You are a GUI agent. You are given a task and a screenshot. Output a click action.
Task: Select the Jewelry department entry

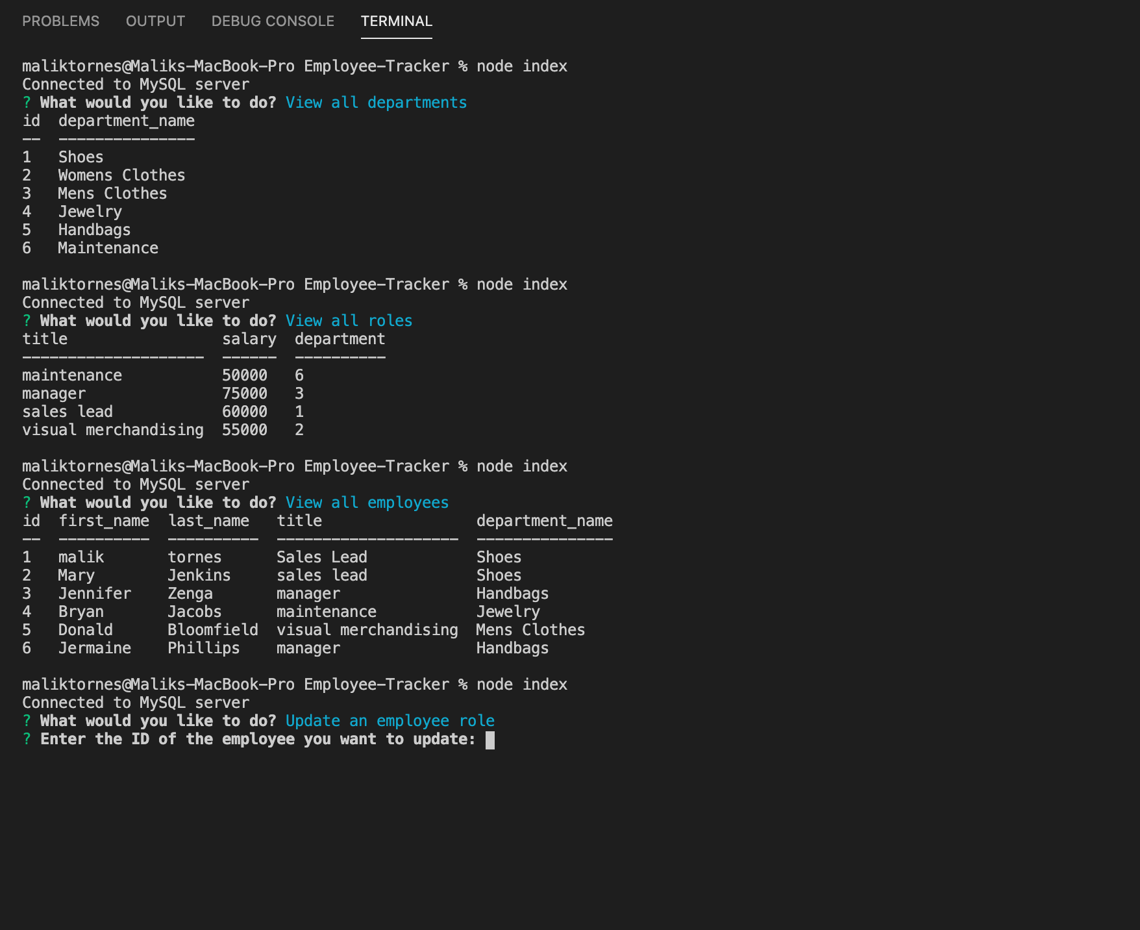tap(90, 211)
